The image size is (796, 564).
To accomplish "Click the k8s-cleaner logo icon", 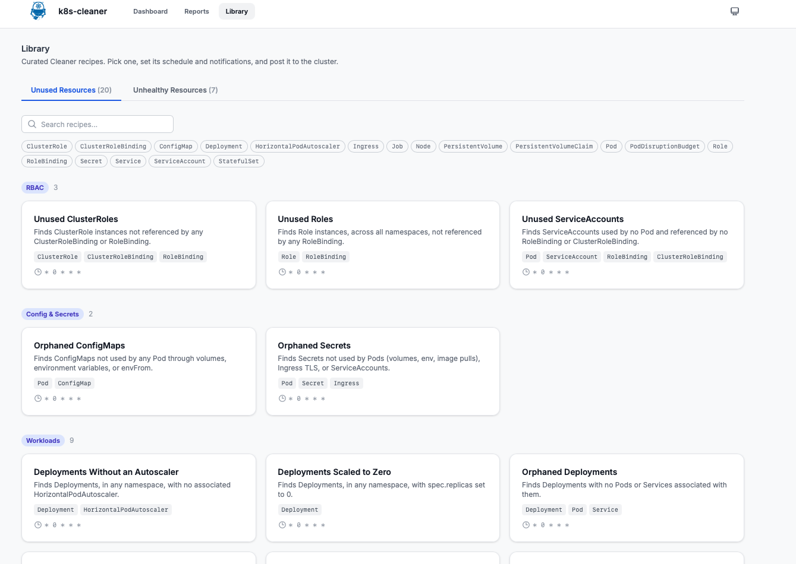I will pyautogui.click(x=38, y=11).
